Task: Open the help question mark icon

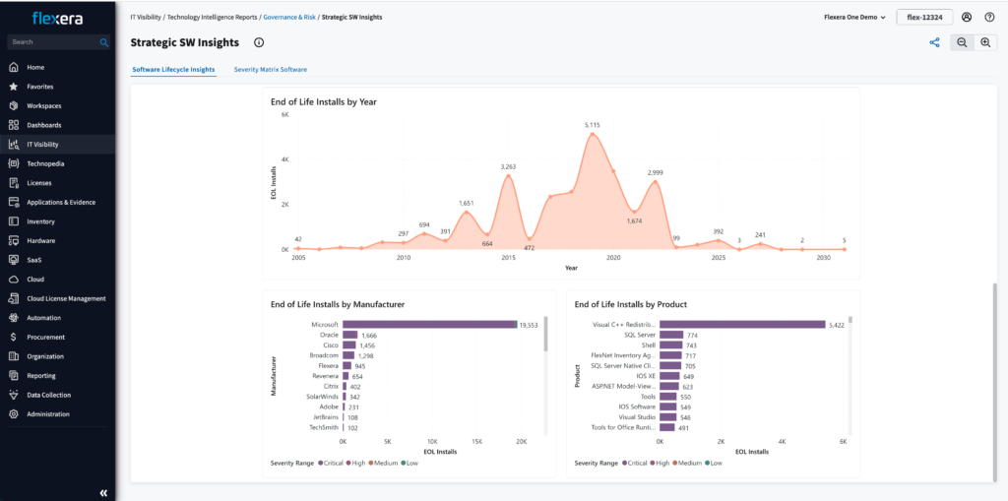Action: (x=989, y=17)
